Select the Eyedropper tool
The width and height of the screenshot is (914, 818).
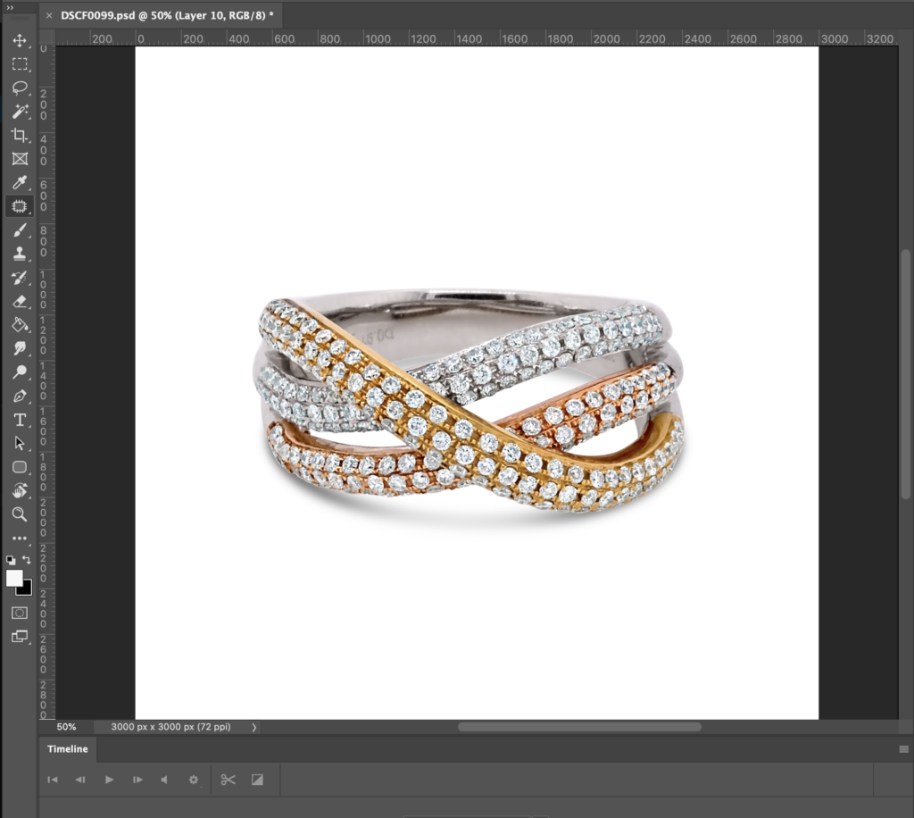20,182
